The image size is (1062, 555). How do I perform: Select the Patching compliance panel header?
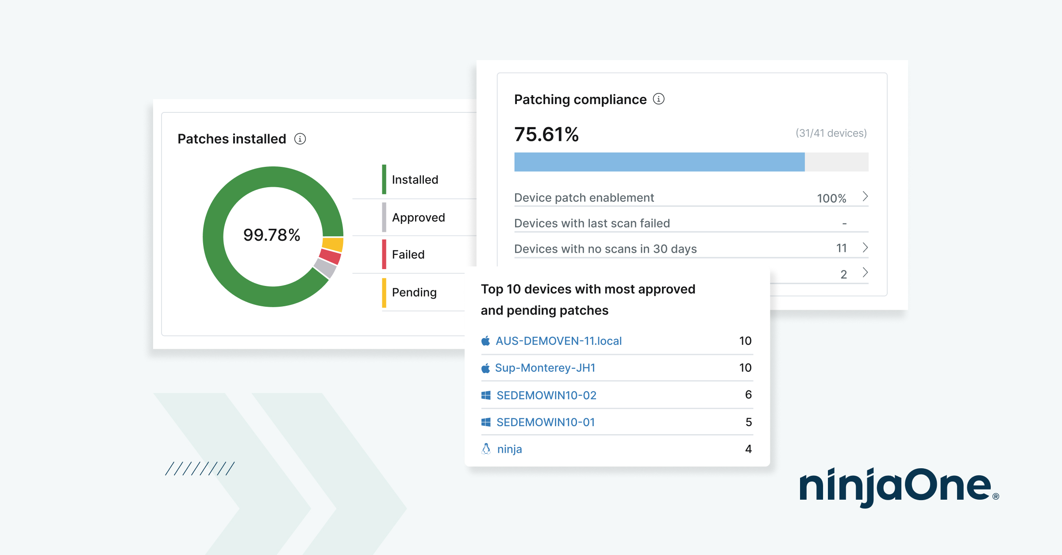coord(580,99)
